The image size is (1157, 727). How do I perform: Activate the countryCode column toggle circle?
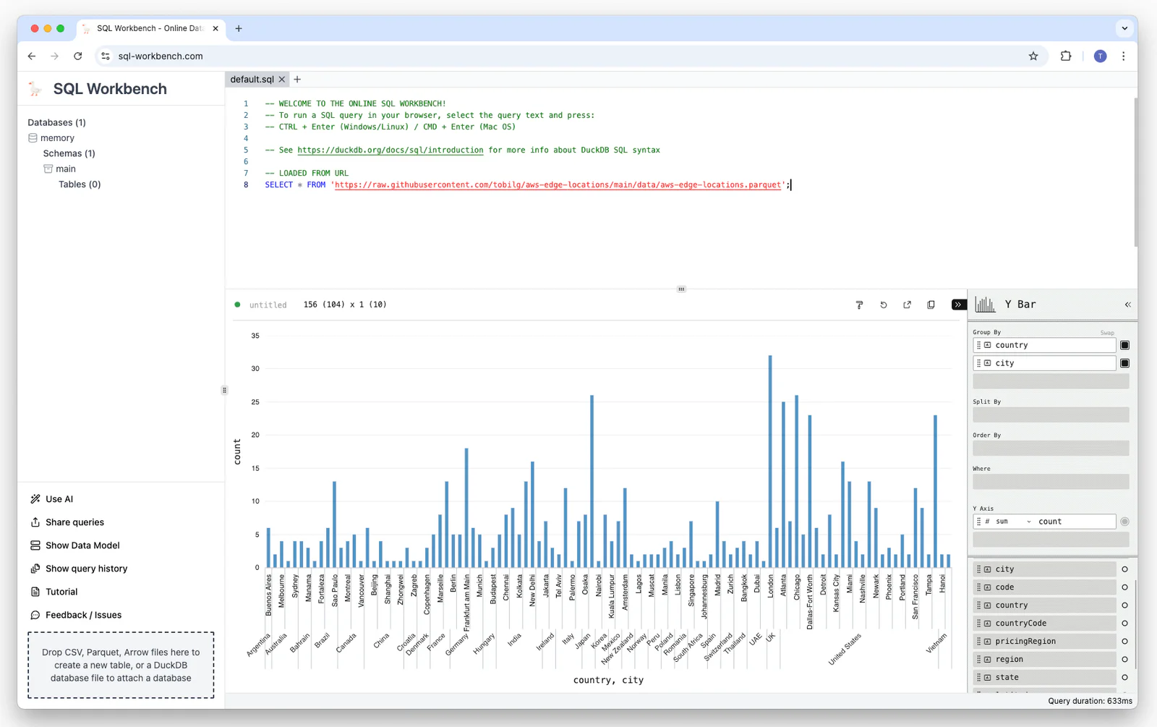tap(1124, 623)
